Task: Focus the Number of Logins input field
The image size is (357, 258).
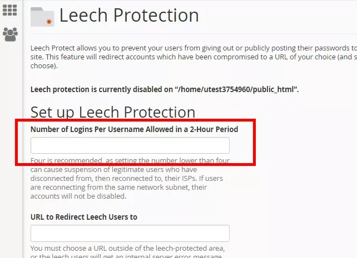Action: point(130,145)
